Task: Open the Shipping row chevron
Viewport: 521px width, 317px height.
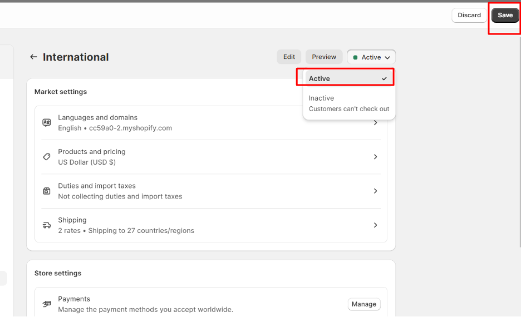Action: coord(376,225)
